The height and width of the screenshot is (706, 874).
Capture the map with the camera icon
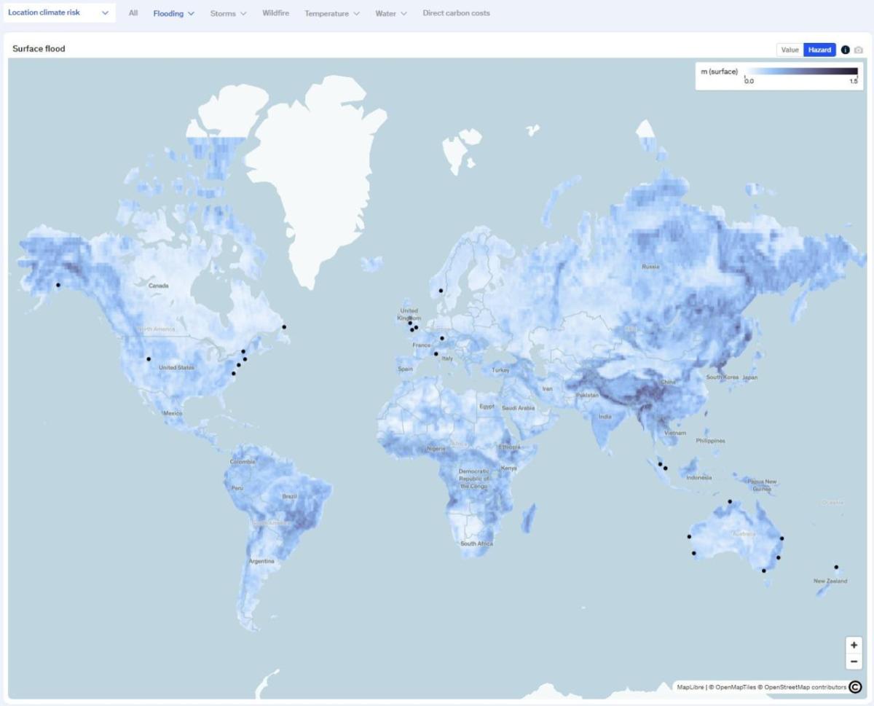point(859,50)
